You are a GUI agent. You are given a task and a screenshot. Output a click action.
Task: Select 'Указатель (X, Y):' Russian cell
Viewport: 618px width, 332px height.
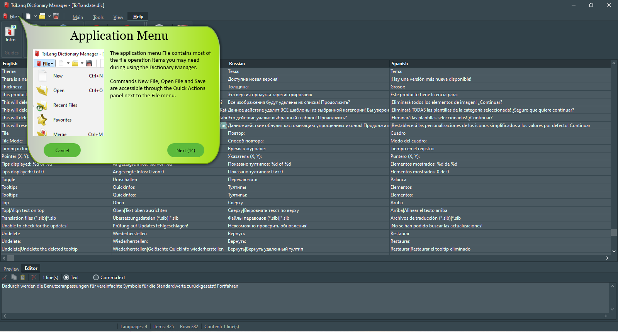(308, 156)
